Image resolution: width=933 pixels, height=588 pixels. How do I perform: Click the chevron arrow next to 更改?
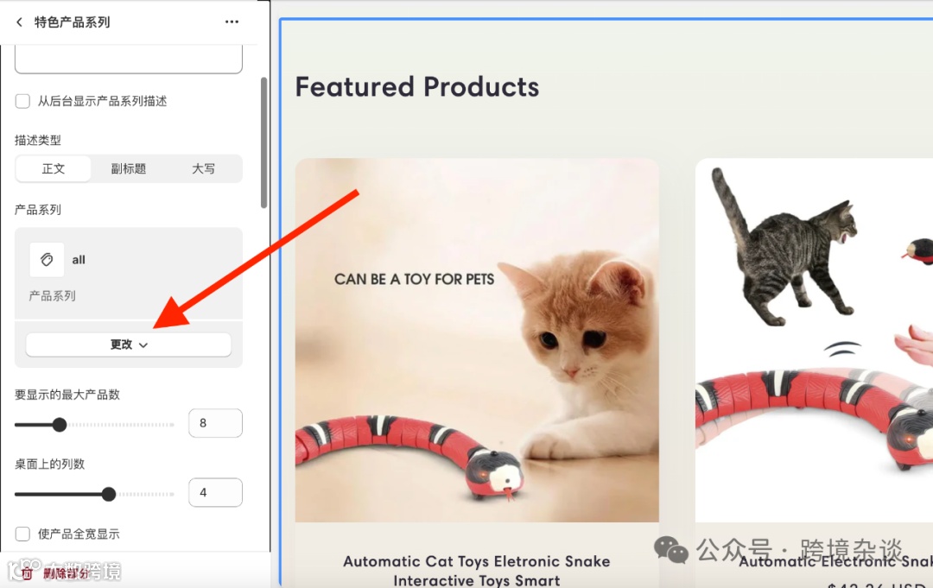click(143, 345)
